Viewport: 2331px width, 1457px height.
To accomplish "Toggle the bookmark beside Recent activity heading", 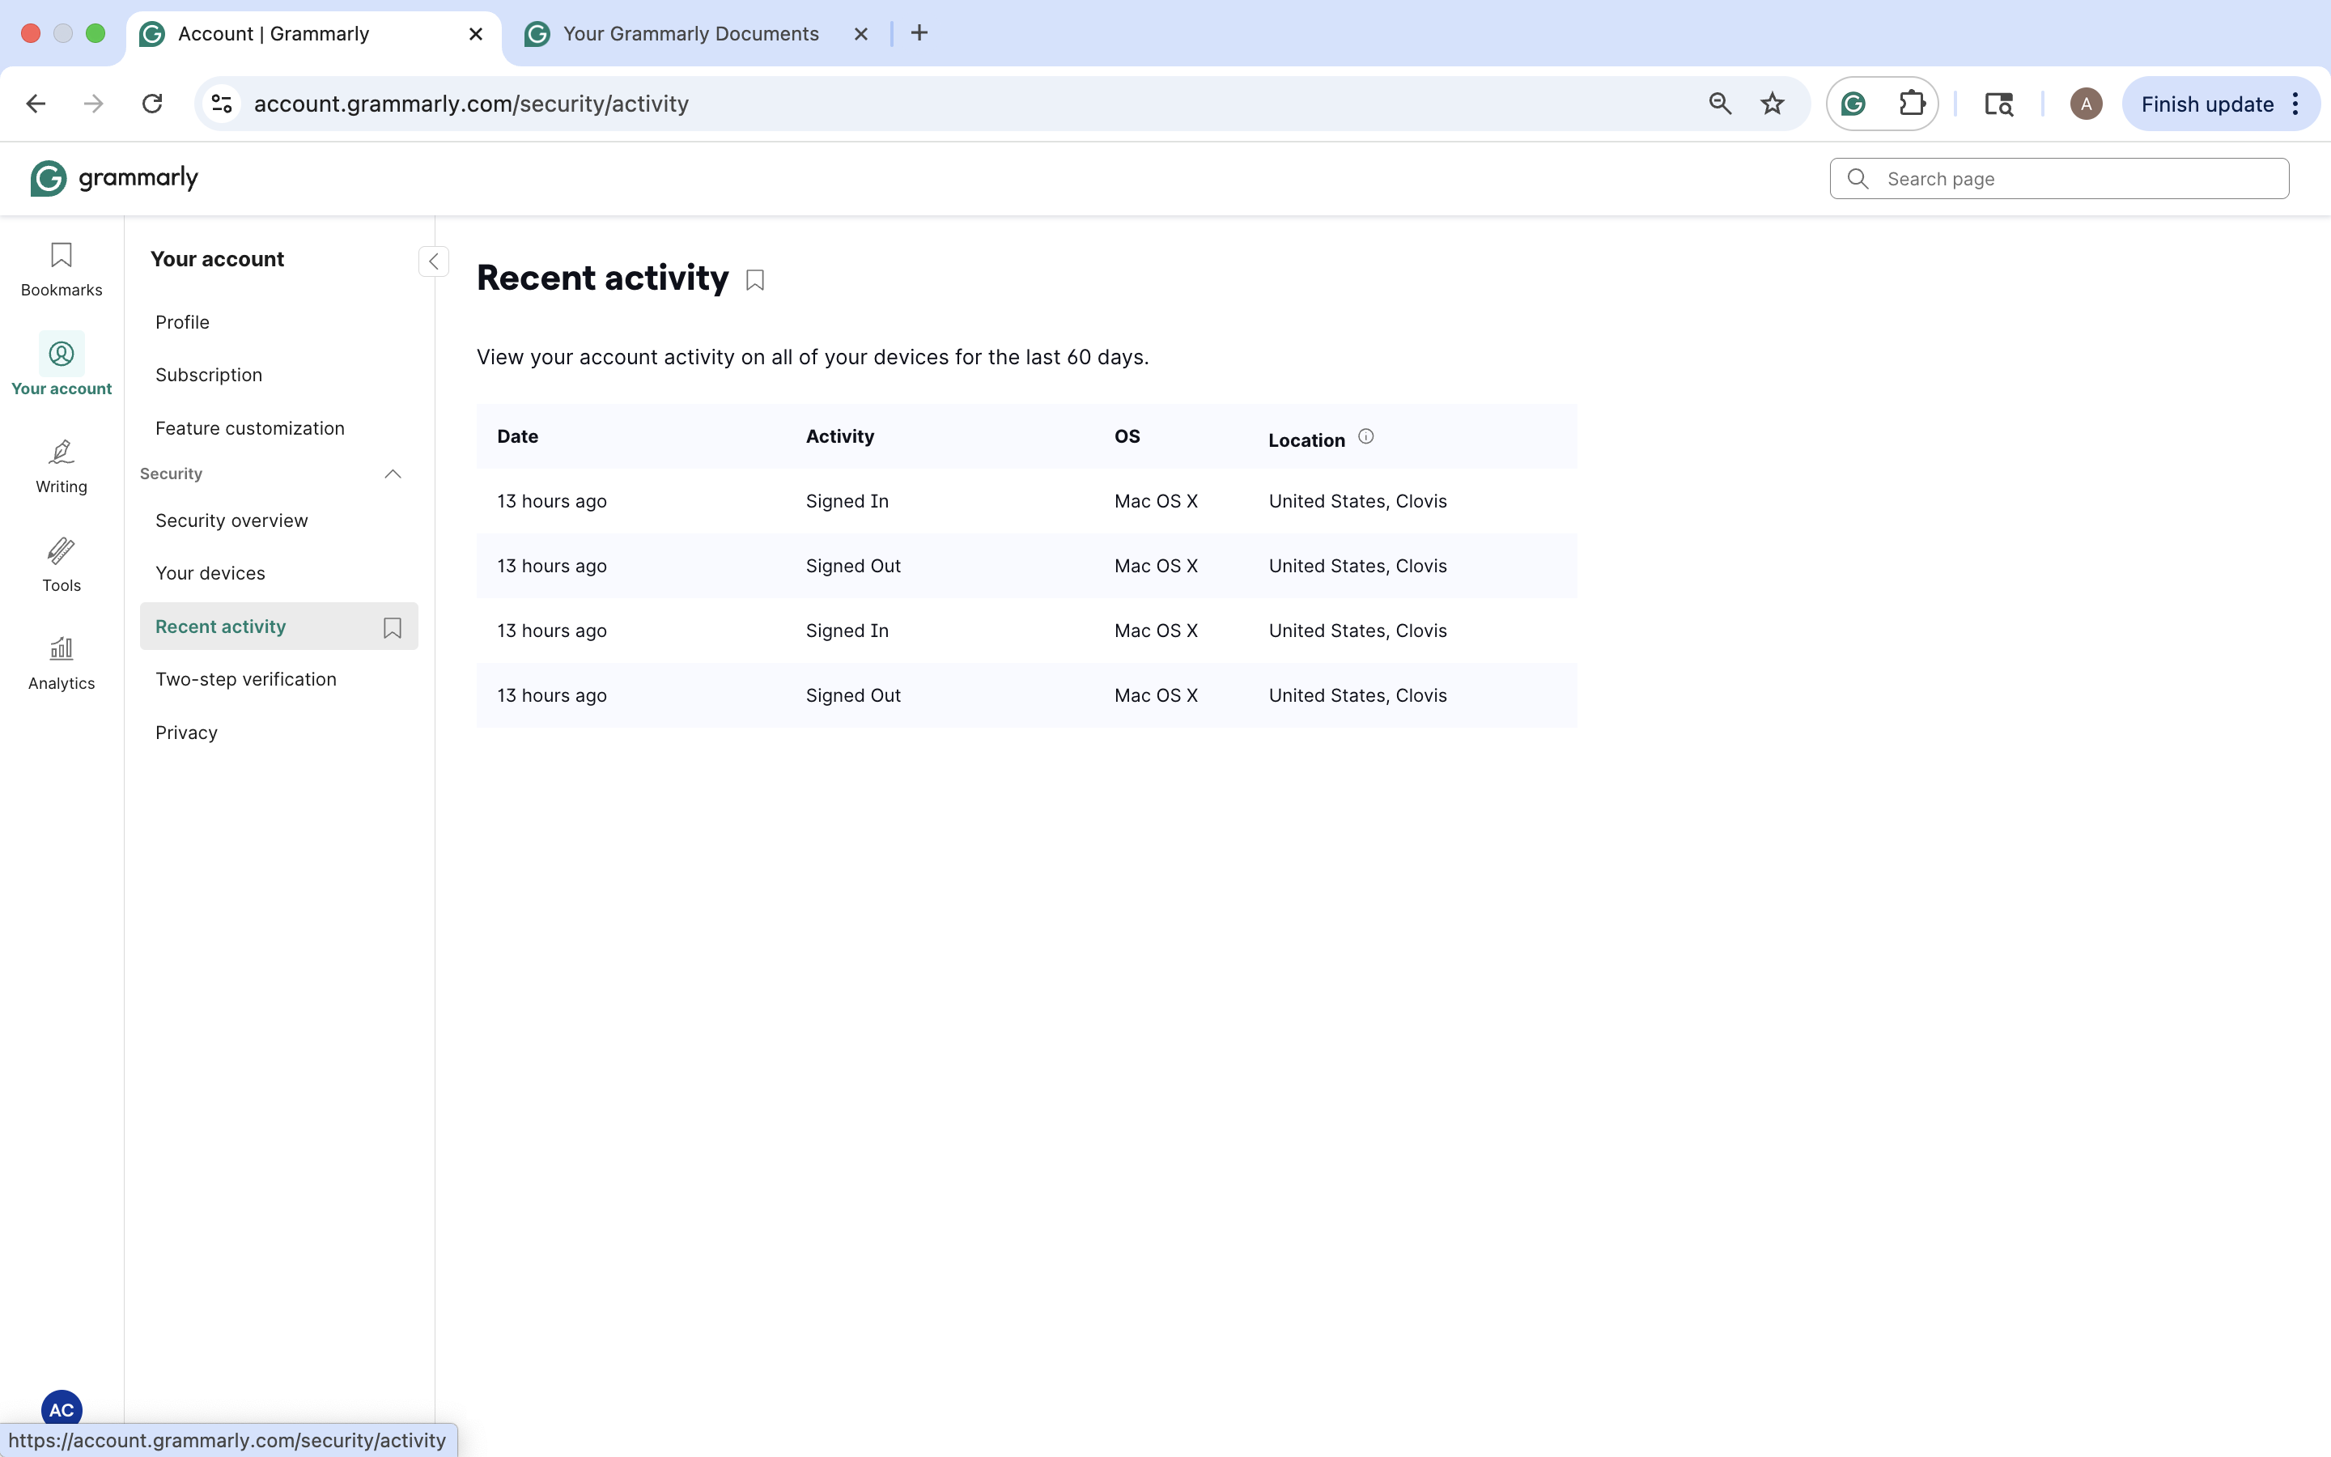I will pyautogui.click(x=754, y=279).
